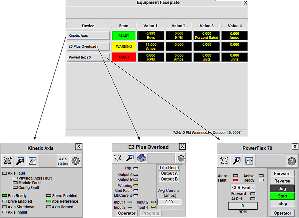Close the E3 Plus Overload faceplate
The height and width of the screenshot is (218, 299).
pyautogui.click(x=182, y=146)
